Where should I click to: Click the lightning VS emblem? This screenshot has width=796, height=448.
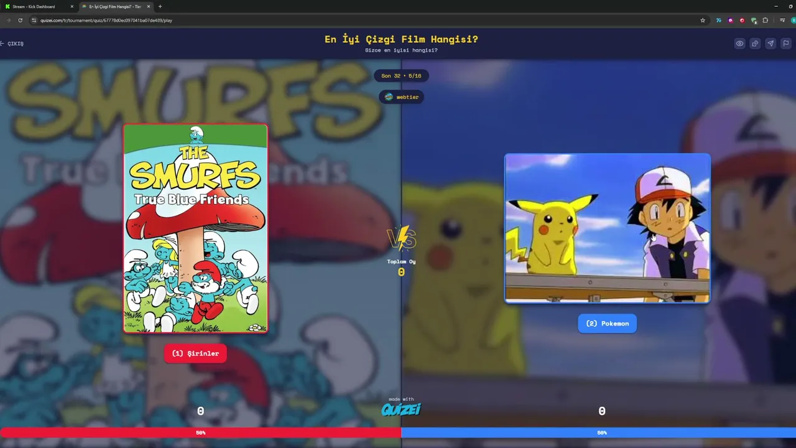point(401,238)
